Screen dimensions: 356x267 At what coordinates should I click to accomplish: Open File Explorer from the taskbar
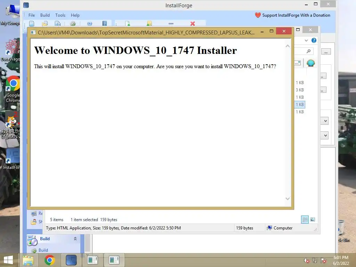click(28, 260)
